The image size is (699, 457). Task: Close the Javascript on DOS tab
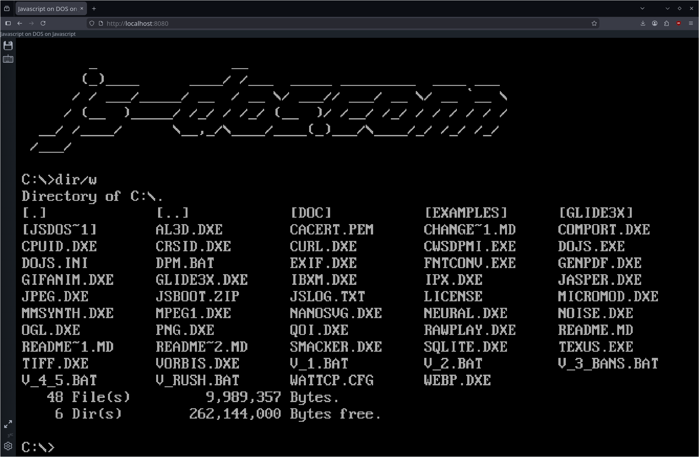[82, 9]
